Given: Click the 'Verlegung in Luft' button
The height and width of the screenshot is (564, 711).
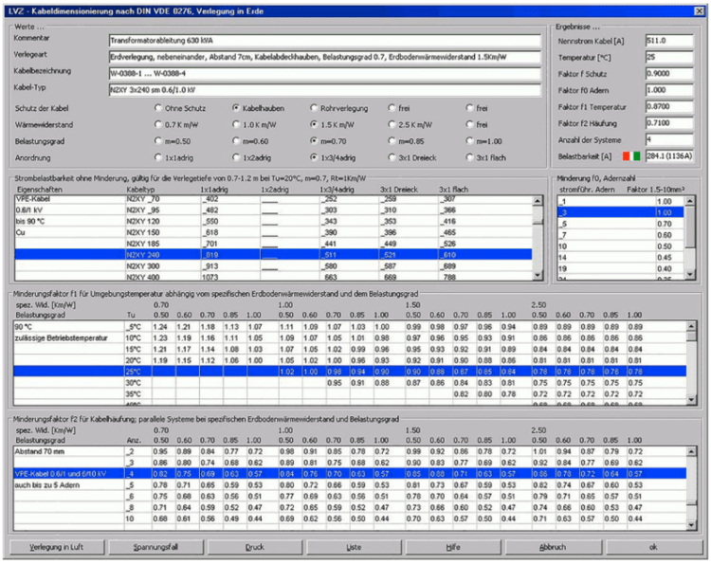Looking at the screenshot, I should coord(56,547).
